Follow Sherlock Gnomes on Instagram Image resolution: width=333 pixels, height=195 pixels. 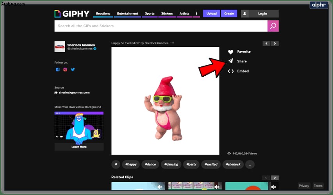pyautogui.click(x=65, y=69)
